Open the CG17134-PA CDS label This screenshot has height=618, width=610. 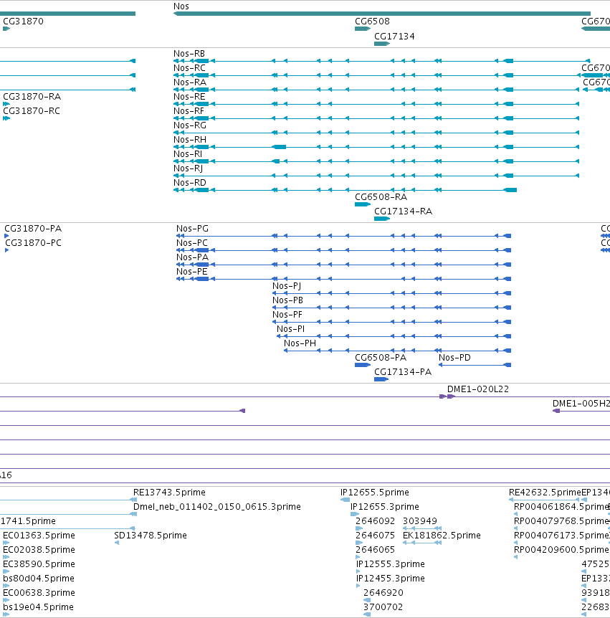(403, 372)
